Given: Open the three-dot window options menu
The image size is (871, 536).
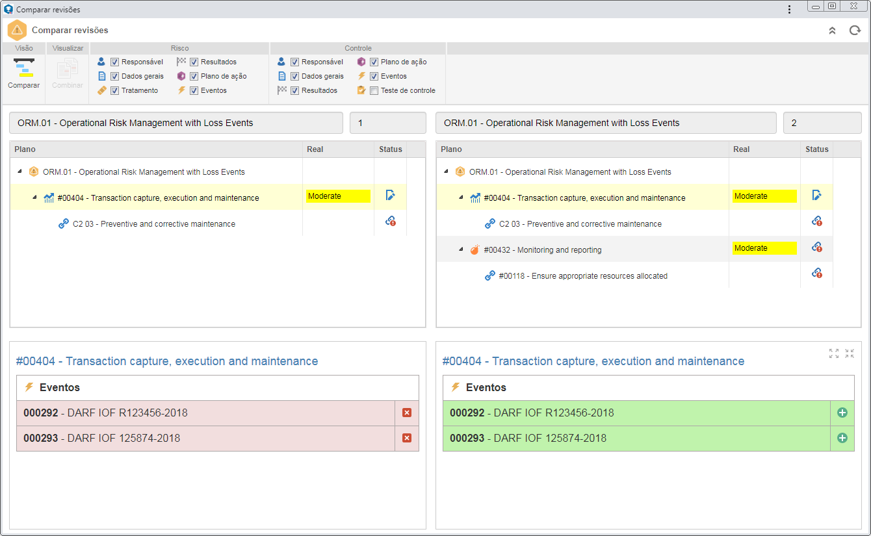Looking at the screenshot, I should tap(789, 9).
